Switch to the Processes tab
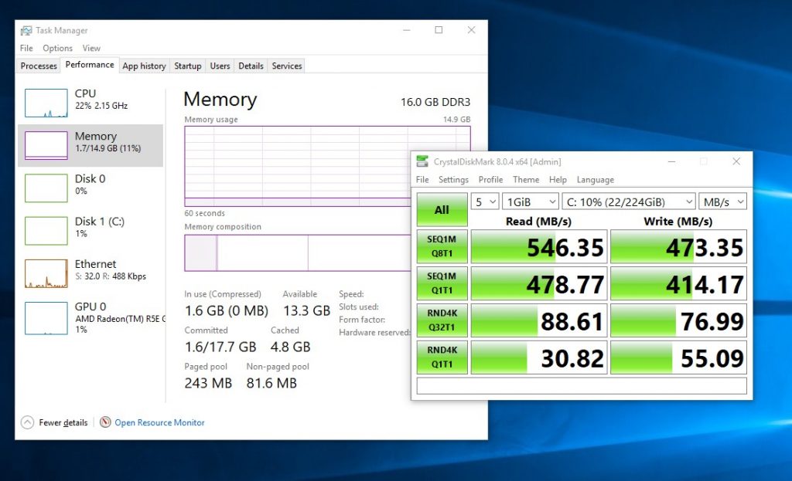Image resolution: width=792 pixels, height=481 pixels. click(x=39, y=66)
